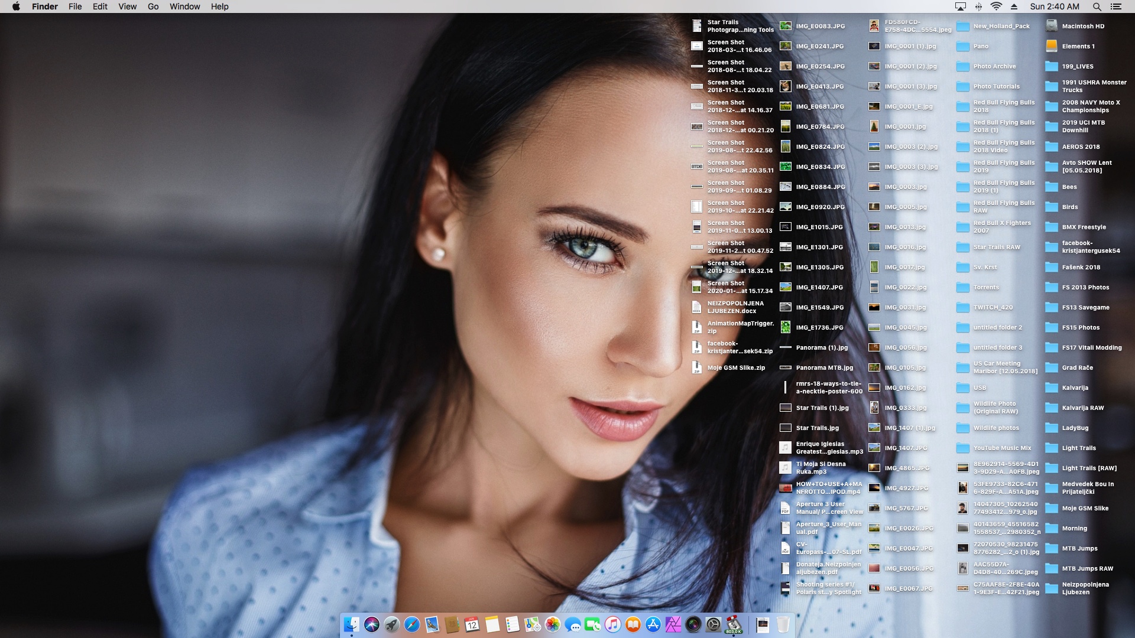
Task: Open Reminders in the dock
Action: [513, 624]
